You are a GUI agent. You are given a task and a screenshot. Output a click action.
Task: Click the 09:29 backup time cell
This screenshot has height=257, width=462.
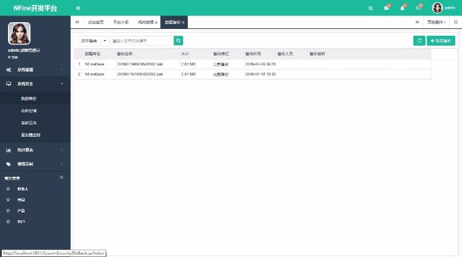coord(261,64)
